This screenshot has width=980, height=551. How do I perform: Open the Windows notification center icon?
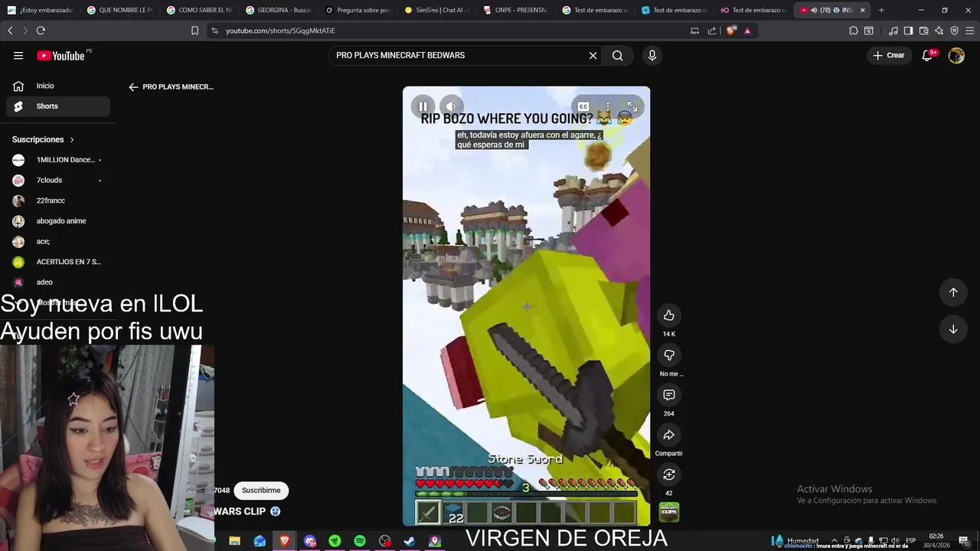(x=964, y=541)
